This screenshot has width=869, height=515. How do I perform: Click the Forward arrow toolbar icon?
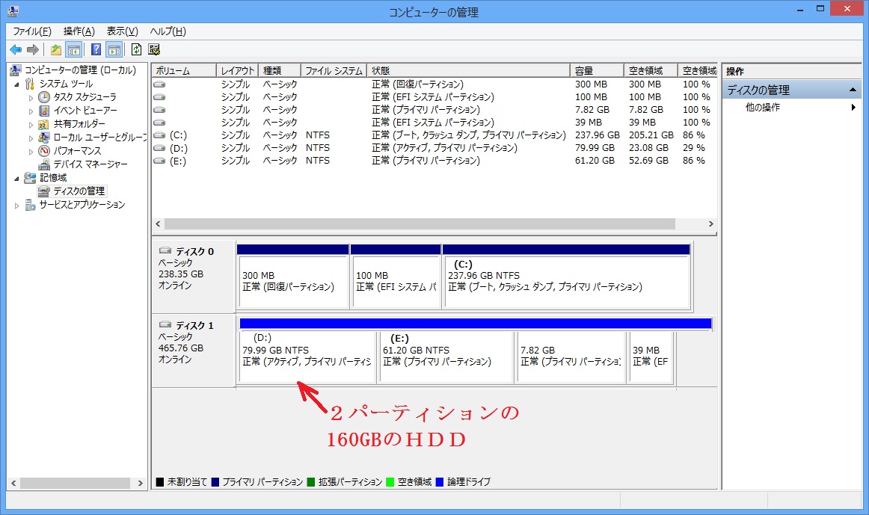[33, 50]
